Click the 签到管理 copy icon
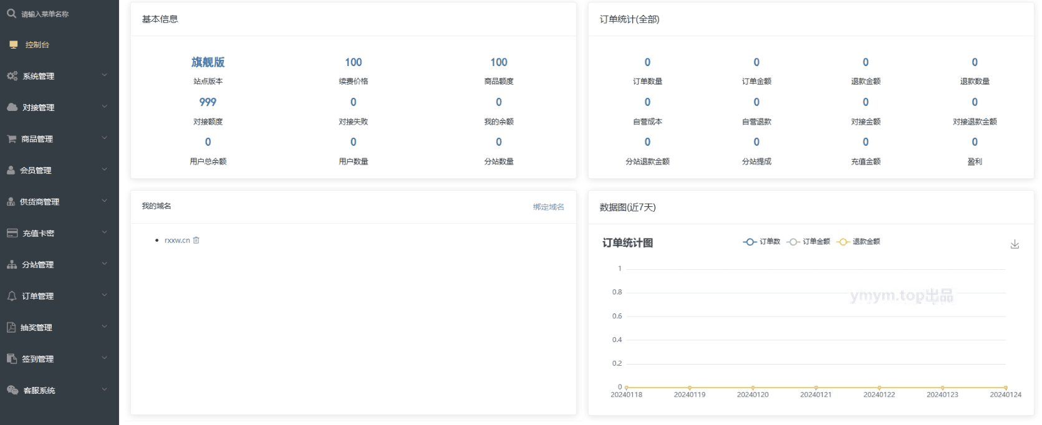The height and width of the screenshot is (425, 1042). (x=12, y=359)
